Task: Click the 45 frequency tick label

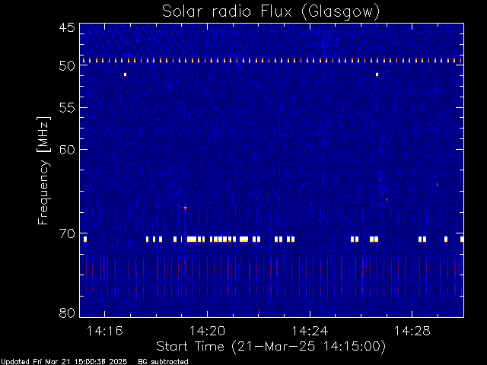Action: 67,27
